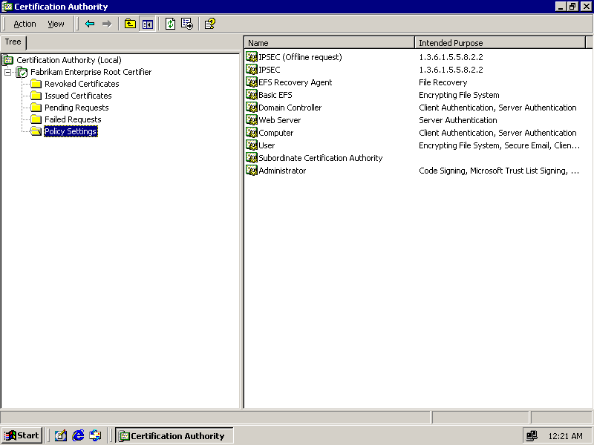The height and width of the screenshot is (445, 594).
Task: Click the Back arrow toolbar icon
Action: click(90, 24)
